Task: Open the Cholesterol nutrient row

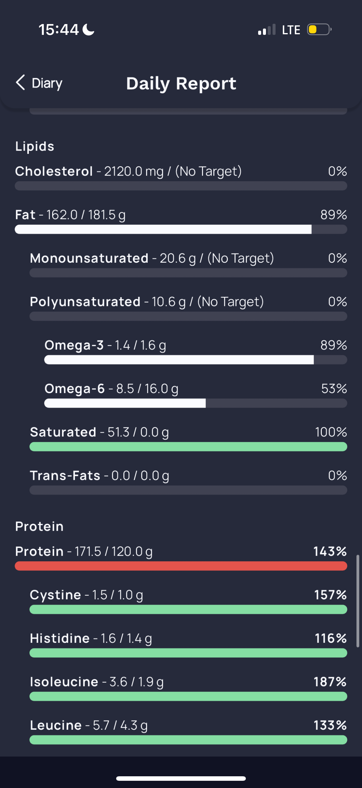Action: pyautogui.click(x=181, y=177)
